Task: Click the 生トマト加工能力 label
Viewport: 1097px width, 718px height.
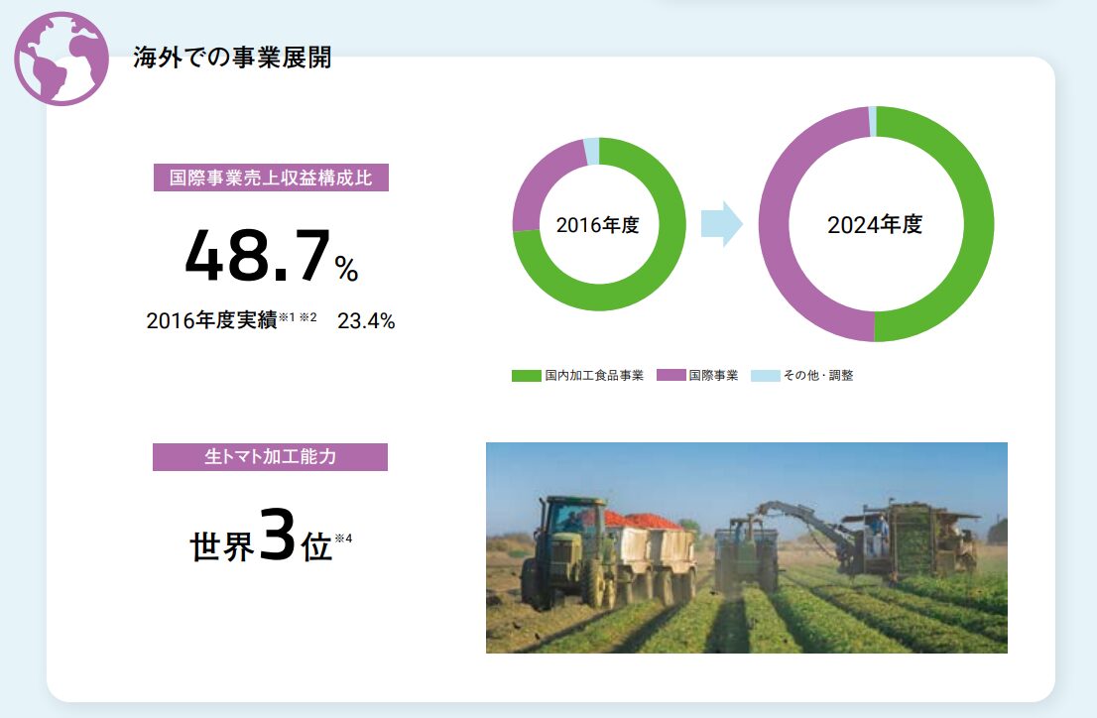Action: tap(270, 457)
